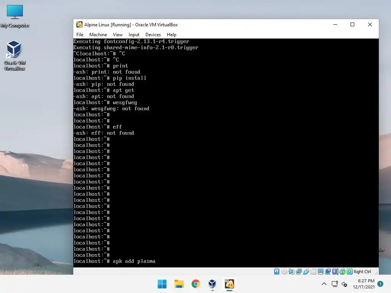Click the hard disk activity status icon

(x=276, y=272)
